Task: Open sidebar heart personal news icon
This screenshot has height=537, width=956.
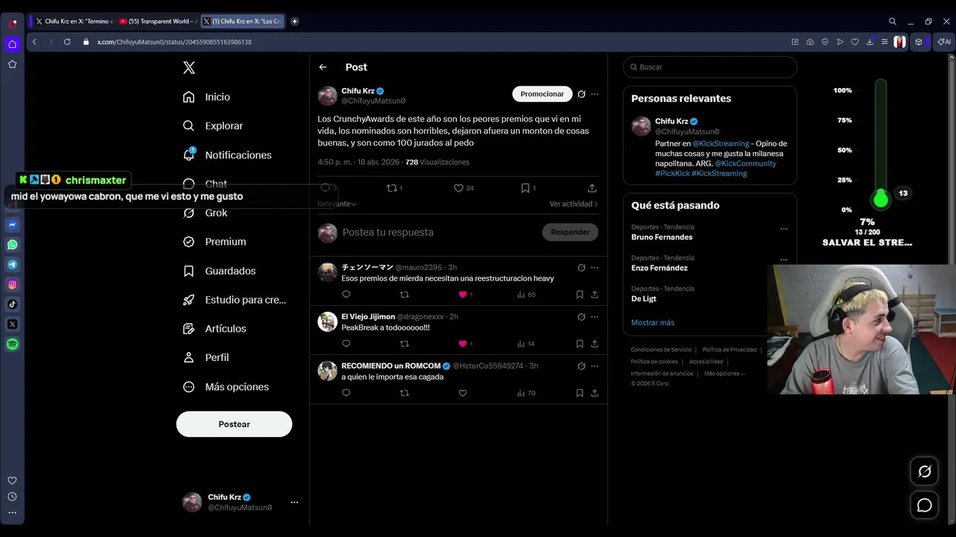Action: click(12, 480)
